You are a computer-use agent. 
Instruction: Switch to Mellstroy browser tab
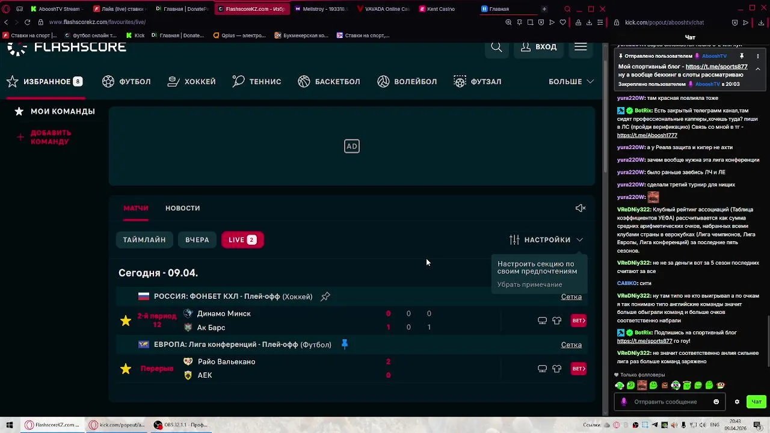tap(322, 9)
